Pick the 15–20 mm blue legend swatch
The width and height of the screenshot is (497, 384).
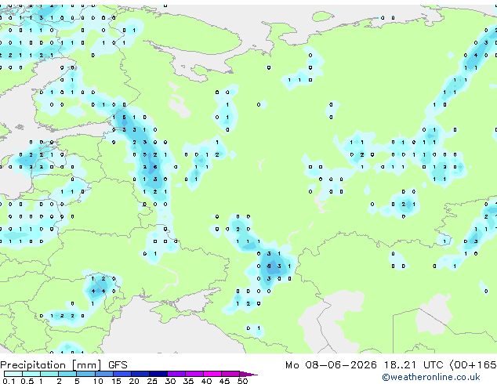[122, 374]
